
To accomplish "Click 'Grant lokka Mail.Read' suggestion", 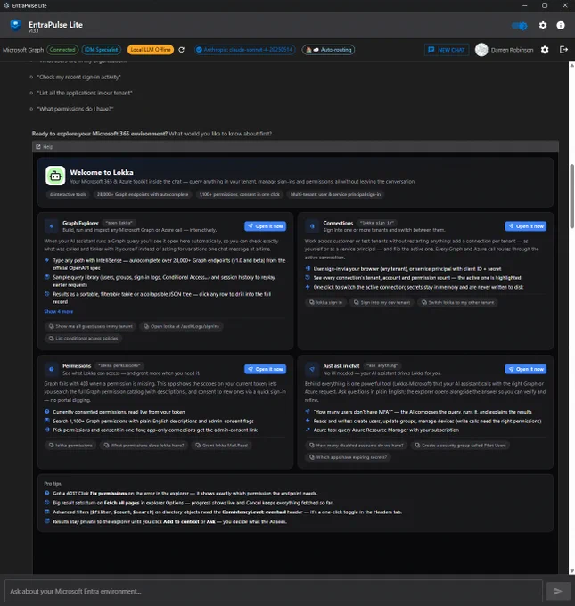I will [x=222, y=446].
